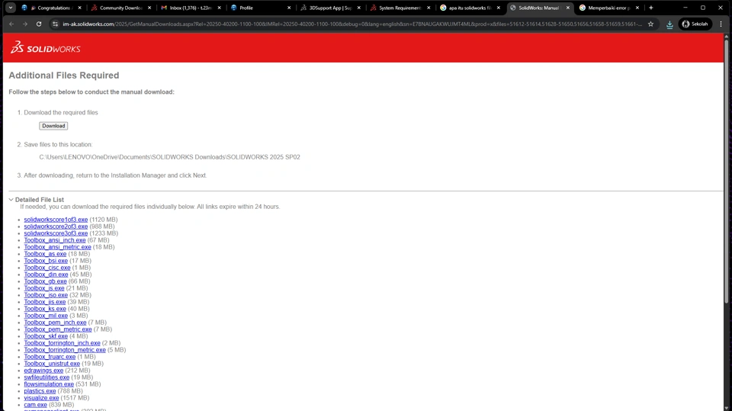Switch to the 3DSupport App tab

(x=329, y=8)
